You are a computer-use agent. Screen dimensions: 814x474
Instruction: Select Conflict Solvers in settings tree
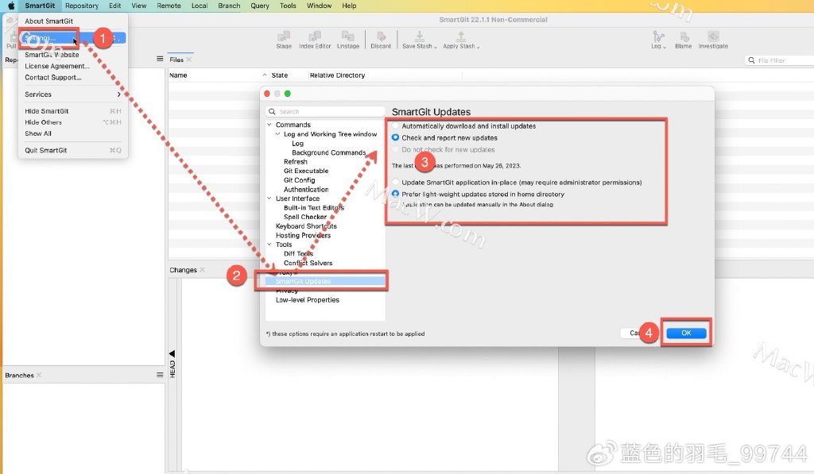(x=308, y=263)
